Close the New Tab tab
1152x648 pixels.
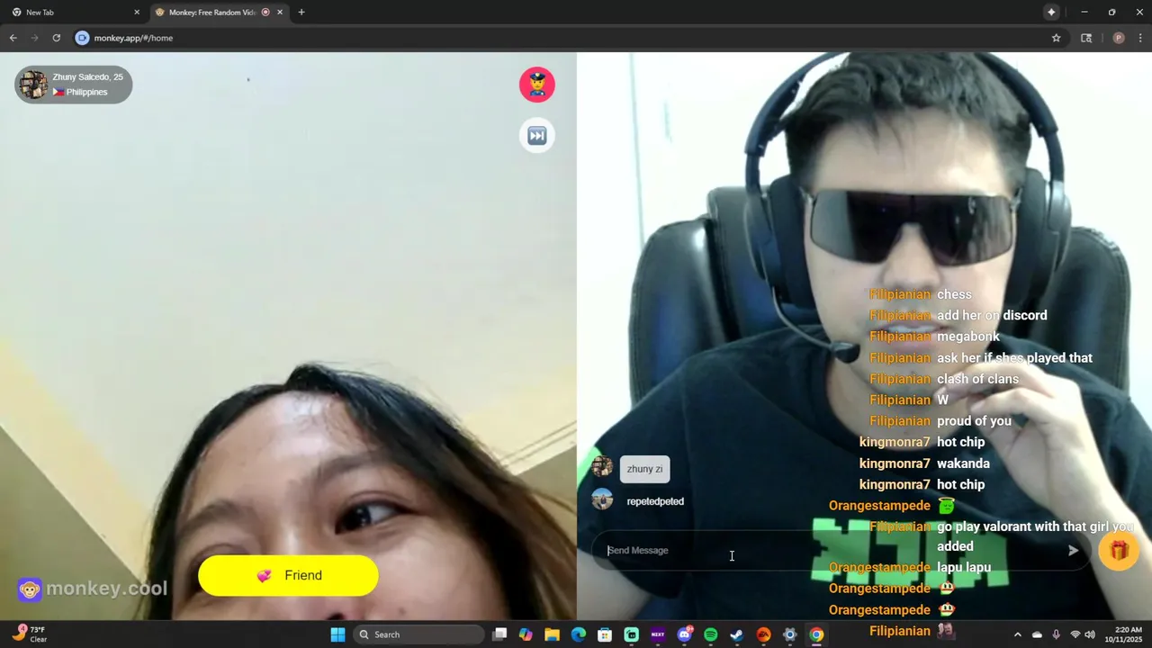coord(137,13)
